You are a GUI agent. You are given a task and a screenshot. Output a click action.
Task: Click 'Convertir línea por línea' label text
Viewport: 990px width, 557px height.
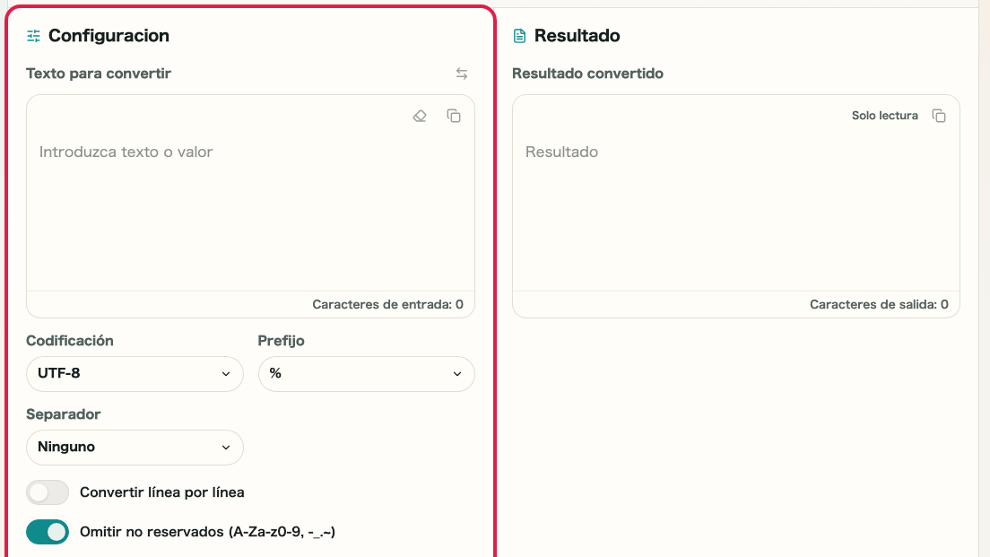161,492
